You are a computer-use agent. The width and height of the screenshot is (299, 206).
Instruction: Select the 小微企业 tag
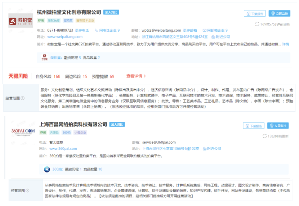point(80,133)
